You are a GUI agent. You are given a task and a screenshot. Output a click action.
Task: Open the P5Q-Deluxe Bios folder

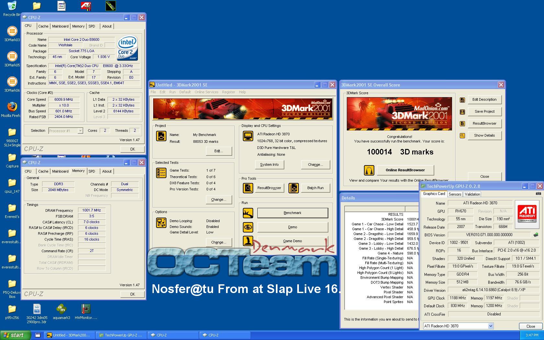[12, 289]
